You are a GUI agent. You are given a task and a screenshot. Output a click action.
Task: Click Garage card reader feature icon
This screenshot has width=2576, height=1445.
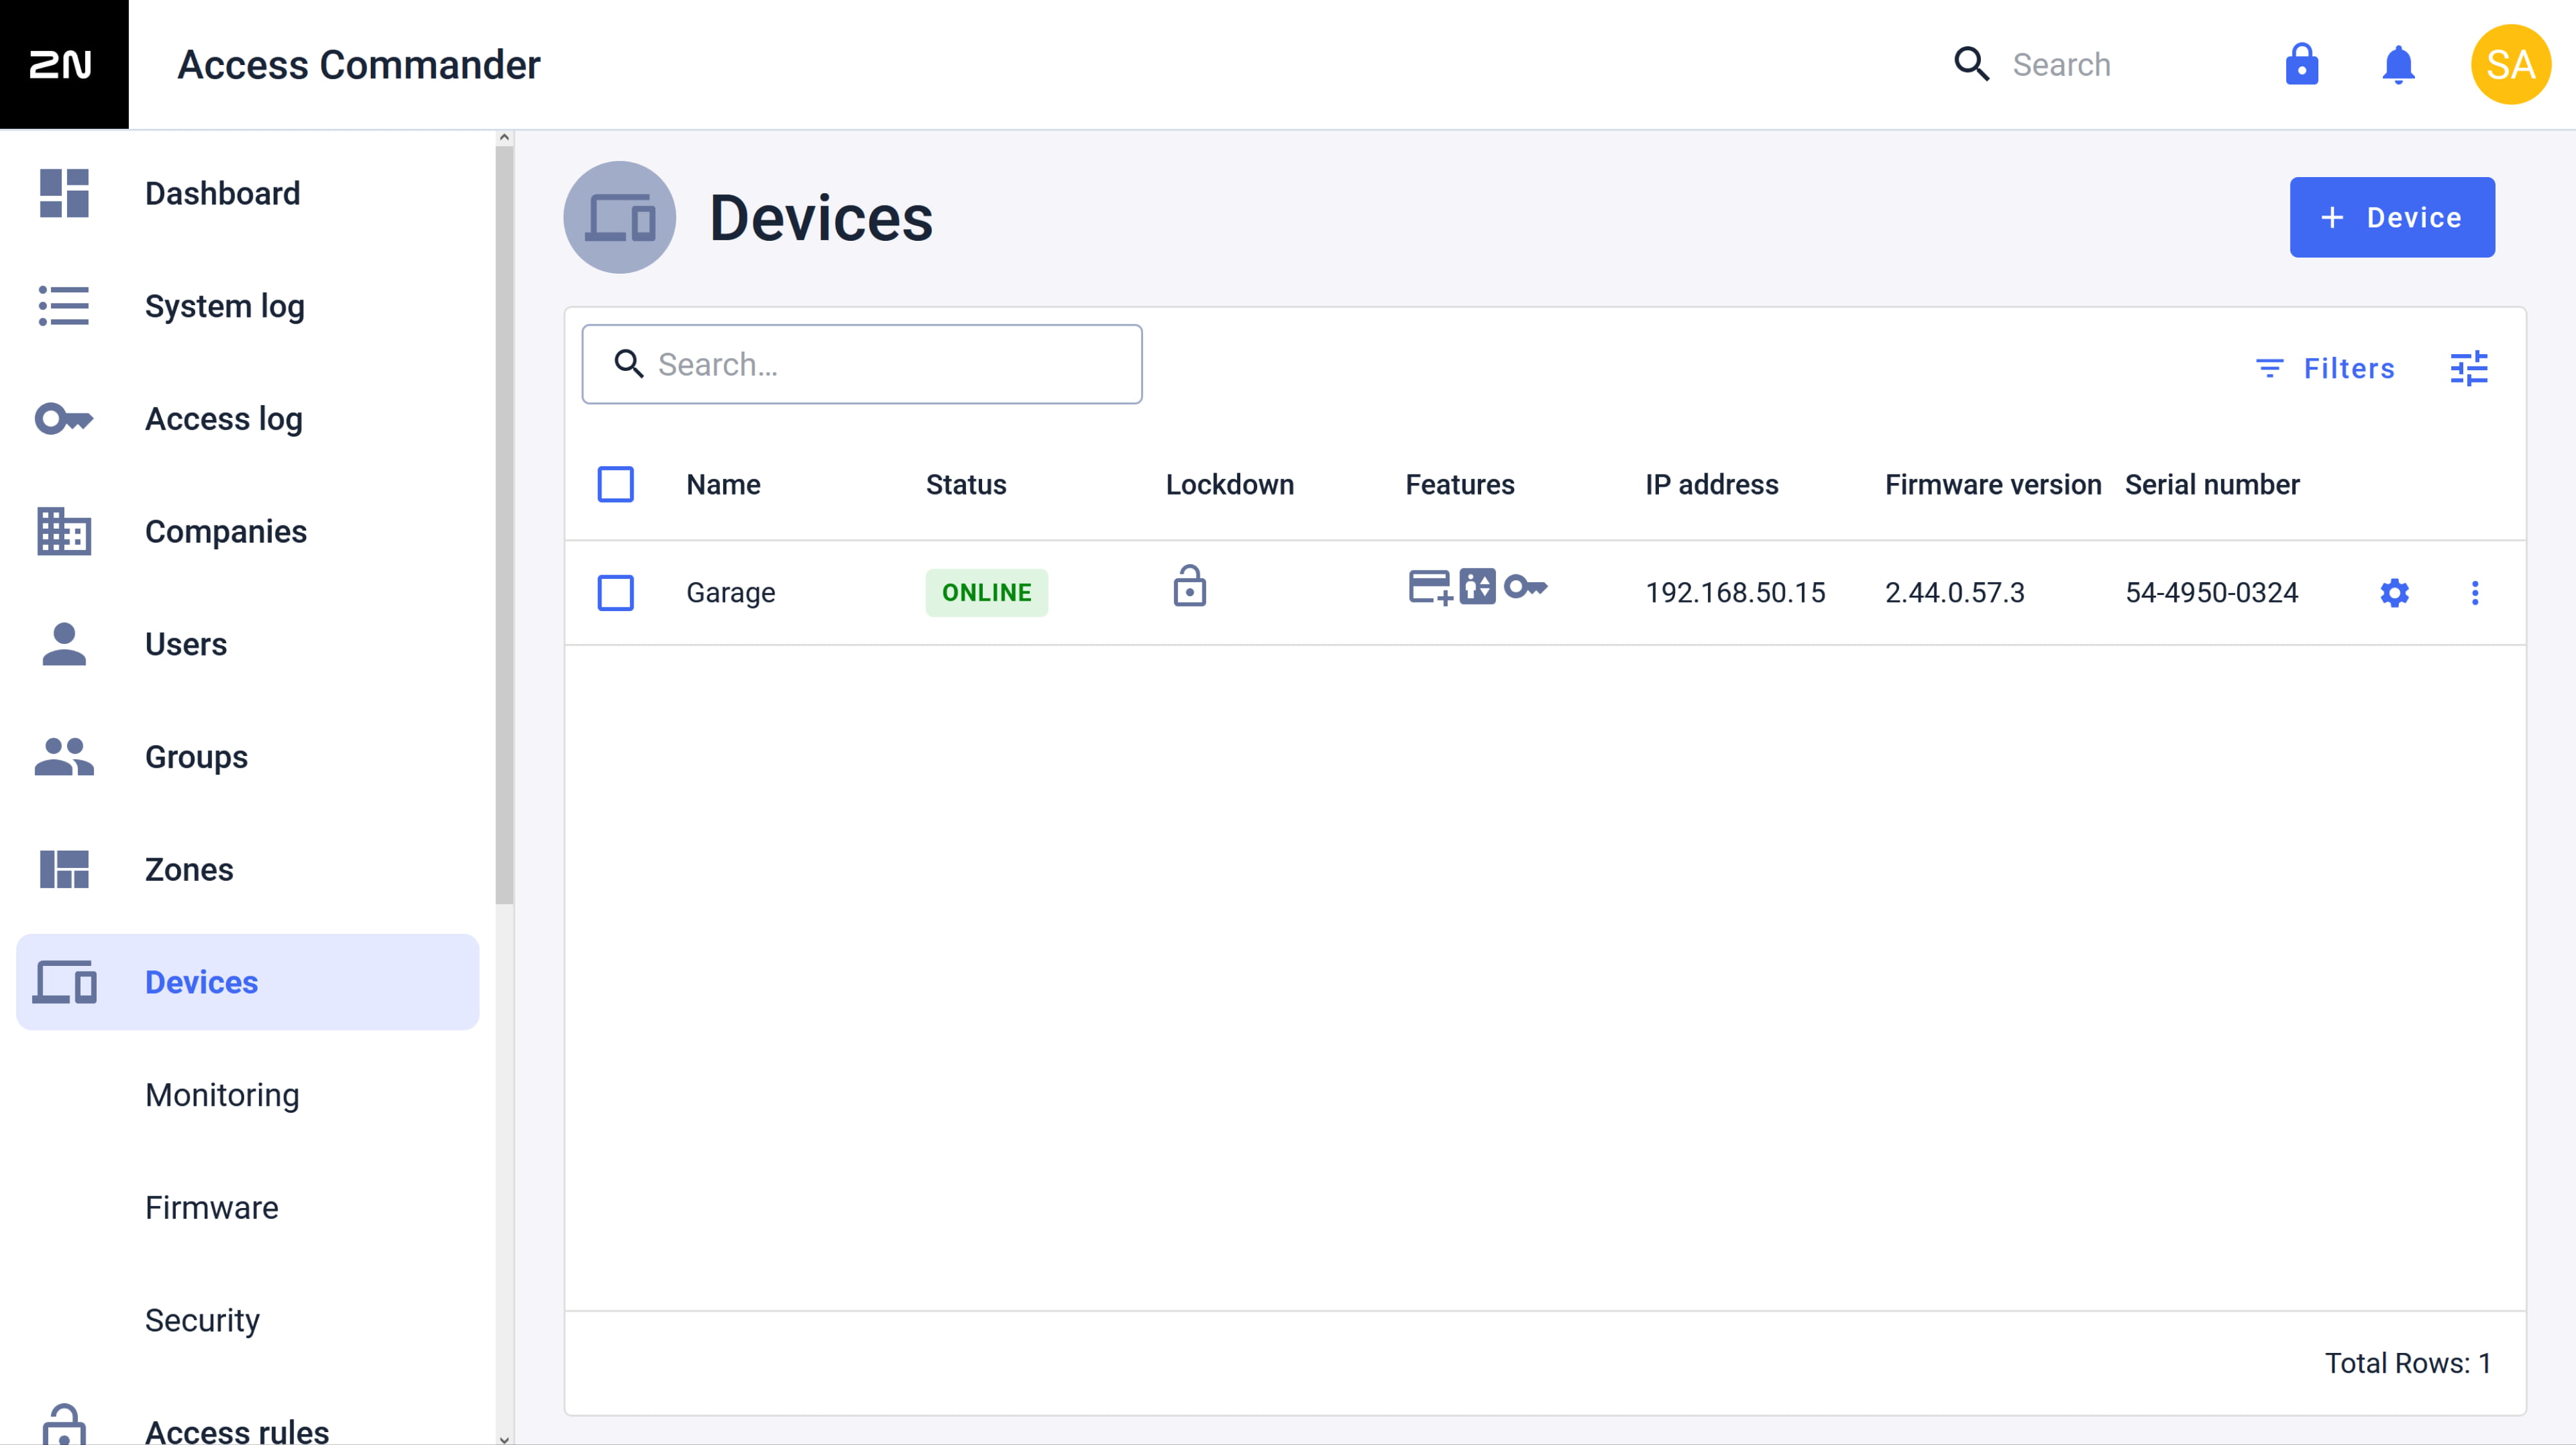click(1430, 587)
